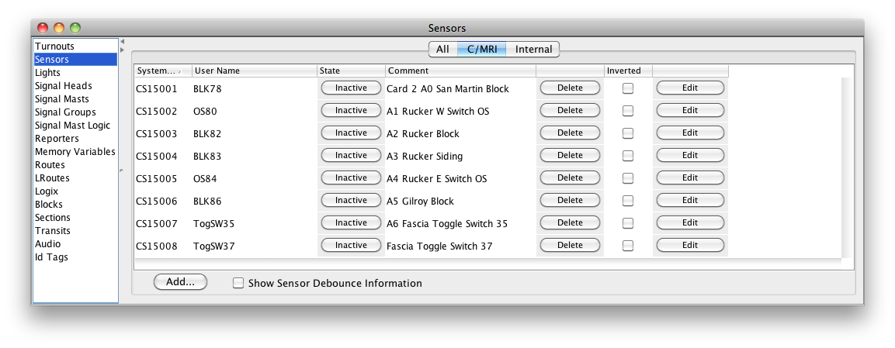
Task: Toggle Inactive state of CS15002
Action: tap(351, 111)
